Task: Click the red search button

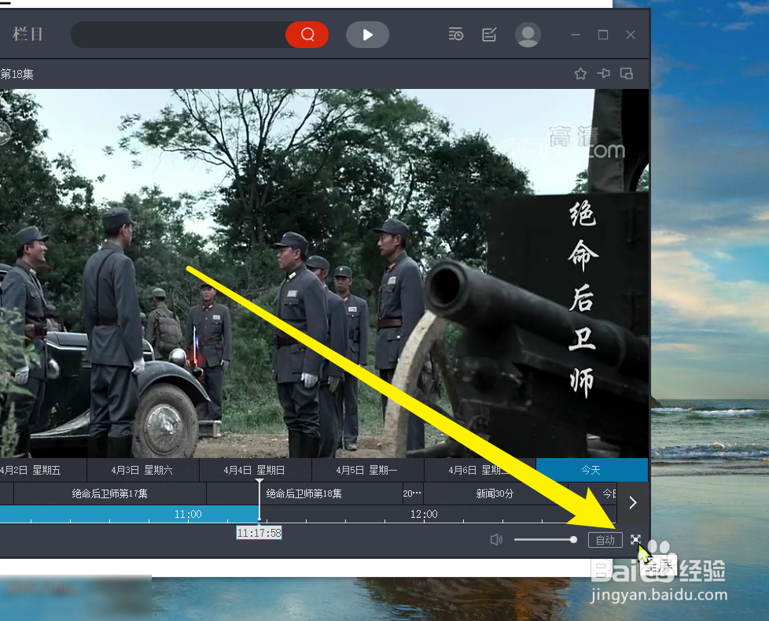Action: coord(307,35)
